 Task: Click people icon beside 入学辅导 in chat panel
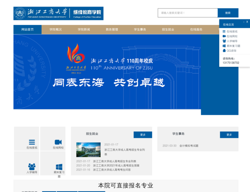coord(224,41)
